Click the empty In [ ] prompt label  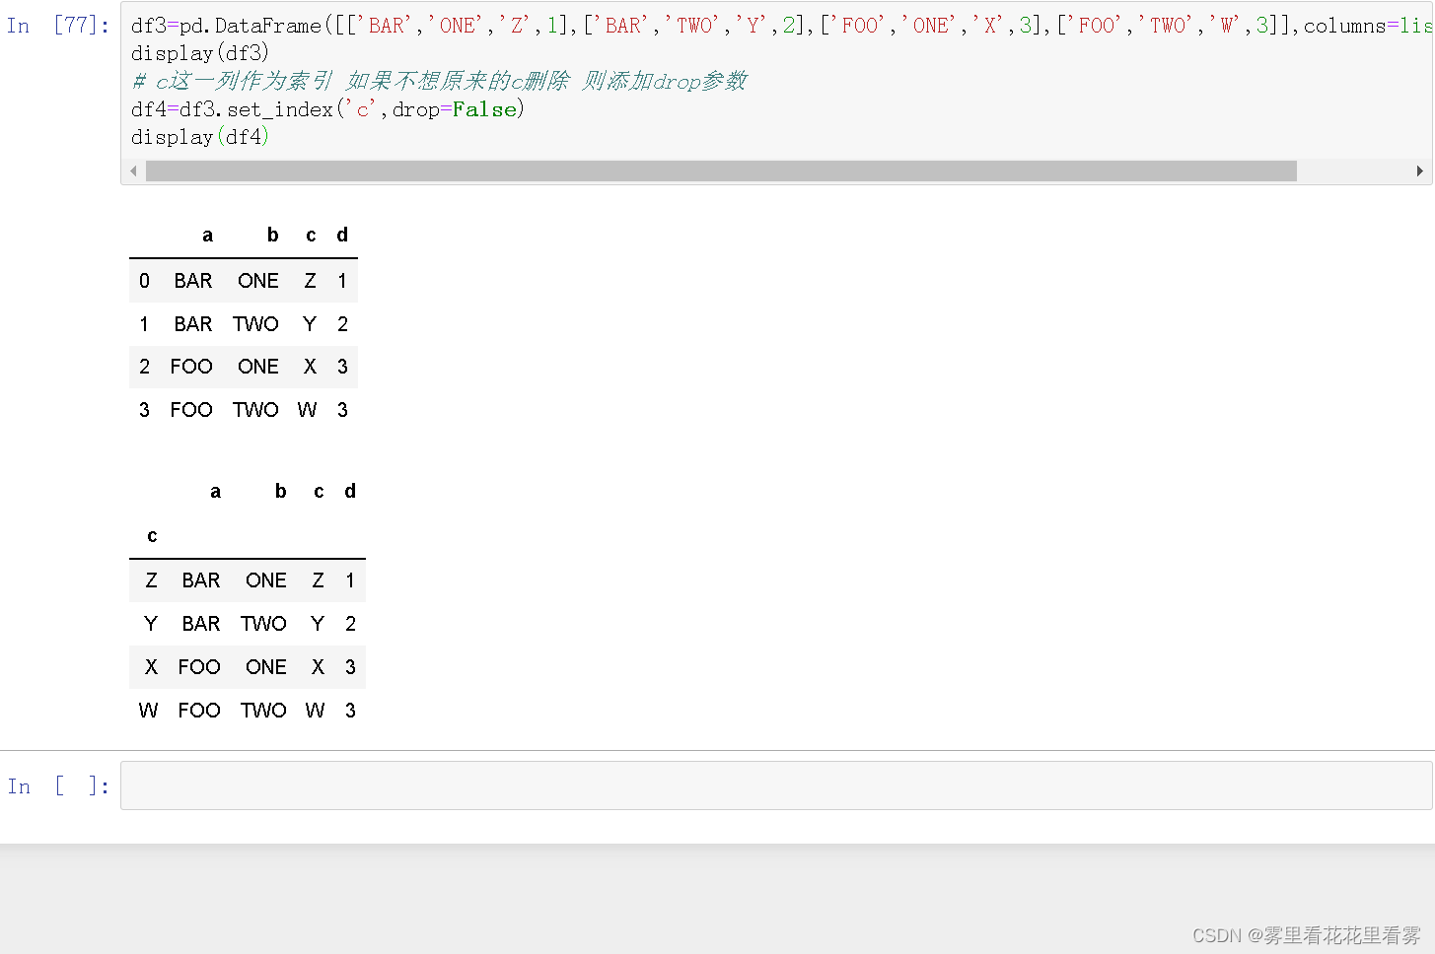point(57,786)
